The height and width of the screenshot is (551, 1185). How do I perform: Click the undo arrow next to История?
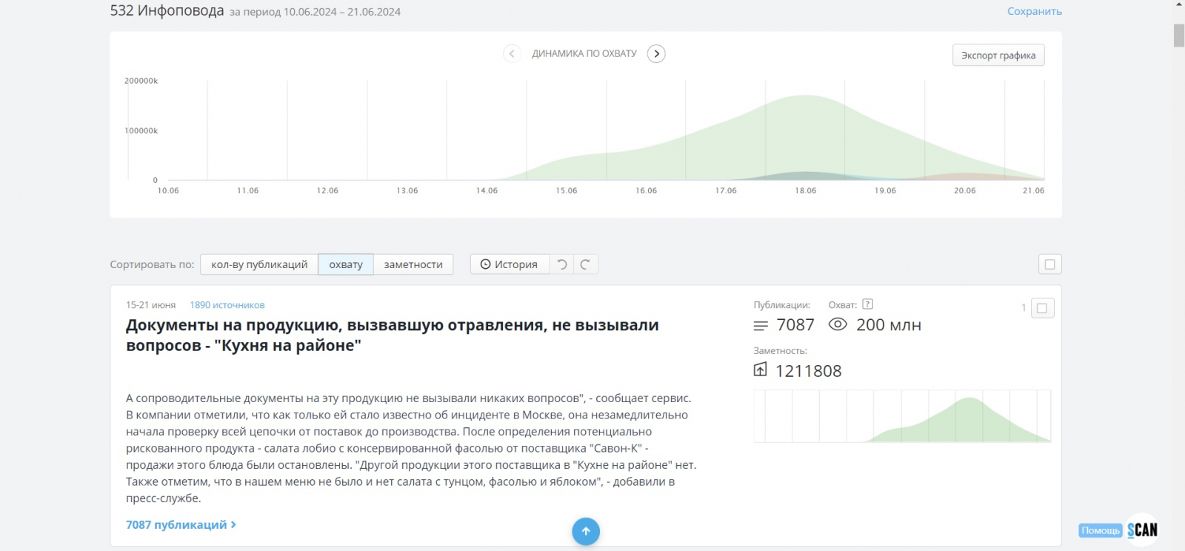562,264
